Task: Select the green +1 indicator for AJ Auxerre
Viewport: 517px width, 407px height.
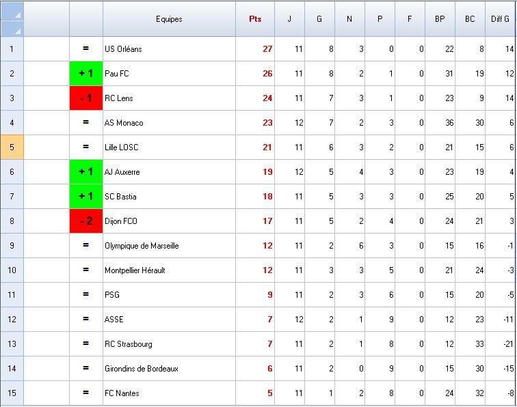Action: 86,171
